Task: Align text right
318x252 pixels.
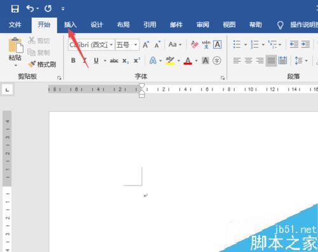Action: [259, 61]
